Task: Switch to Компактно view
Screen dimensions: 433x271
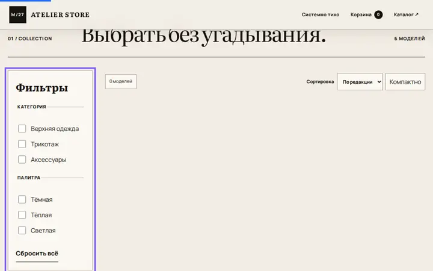Action: (405, 81)
